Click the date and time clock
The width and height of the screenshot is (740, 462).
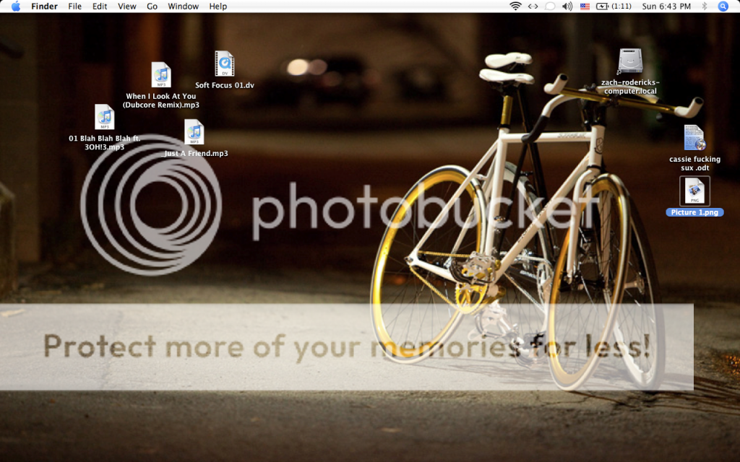(x=666, y=6)
